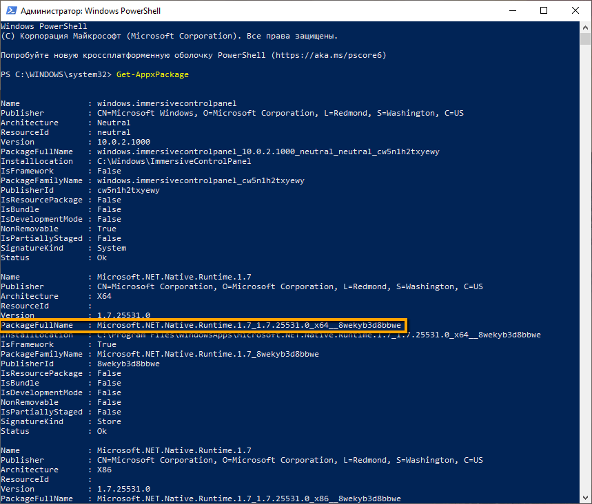Click the copyright line mentioning Microsoft Corporation

(x=169, y=35)
